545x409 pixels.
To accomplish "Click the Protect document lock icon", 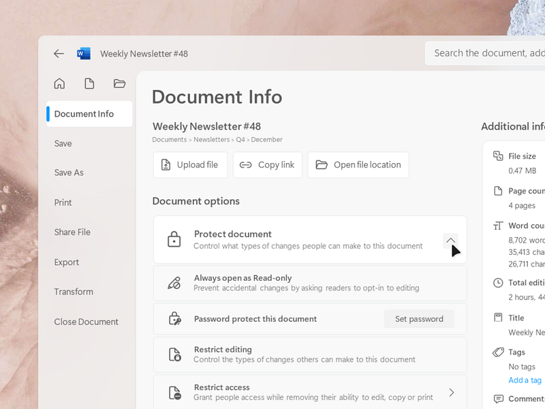I will [x=173, y=240].
